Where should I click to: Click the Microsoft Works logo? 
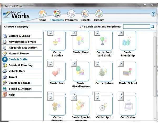point(16,15)
